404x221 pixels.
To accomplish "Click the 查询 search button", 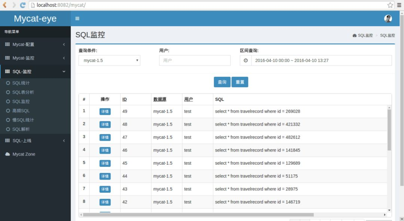I will [222, 82].
